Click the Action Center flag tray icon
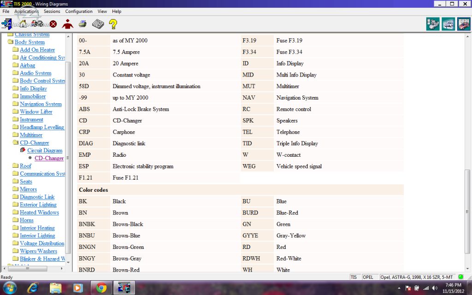472x295 pixels. coord(408,289)
